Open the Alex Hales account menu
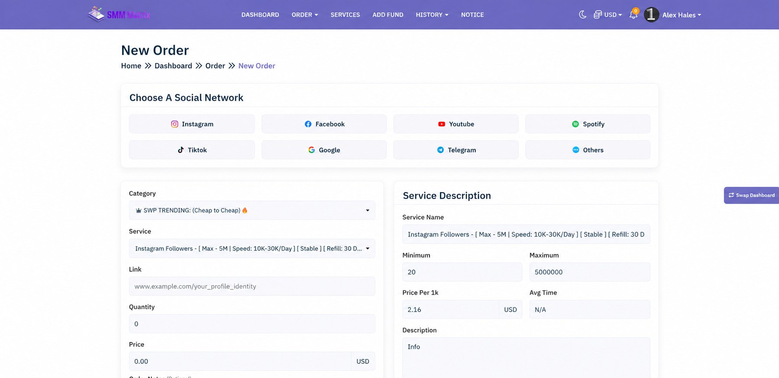Viewport: 779px width, 378px height. tap(682, 15)
